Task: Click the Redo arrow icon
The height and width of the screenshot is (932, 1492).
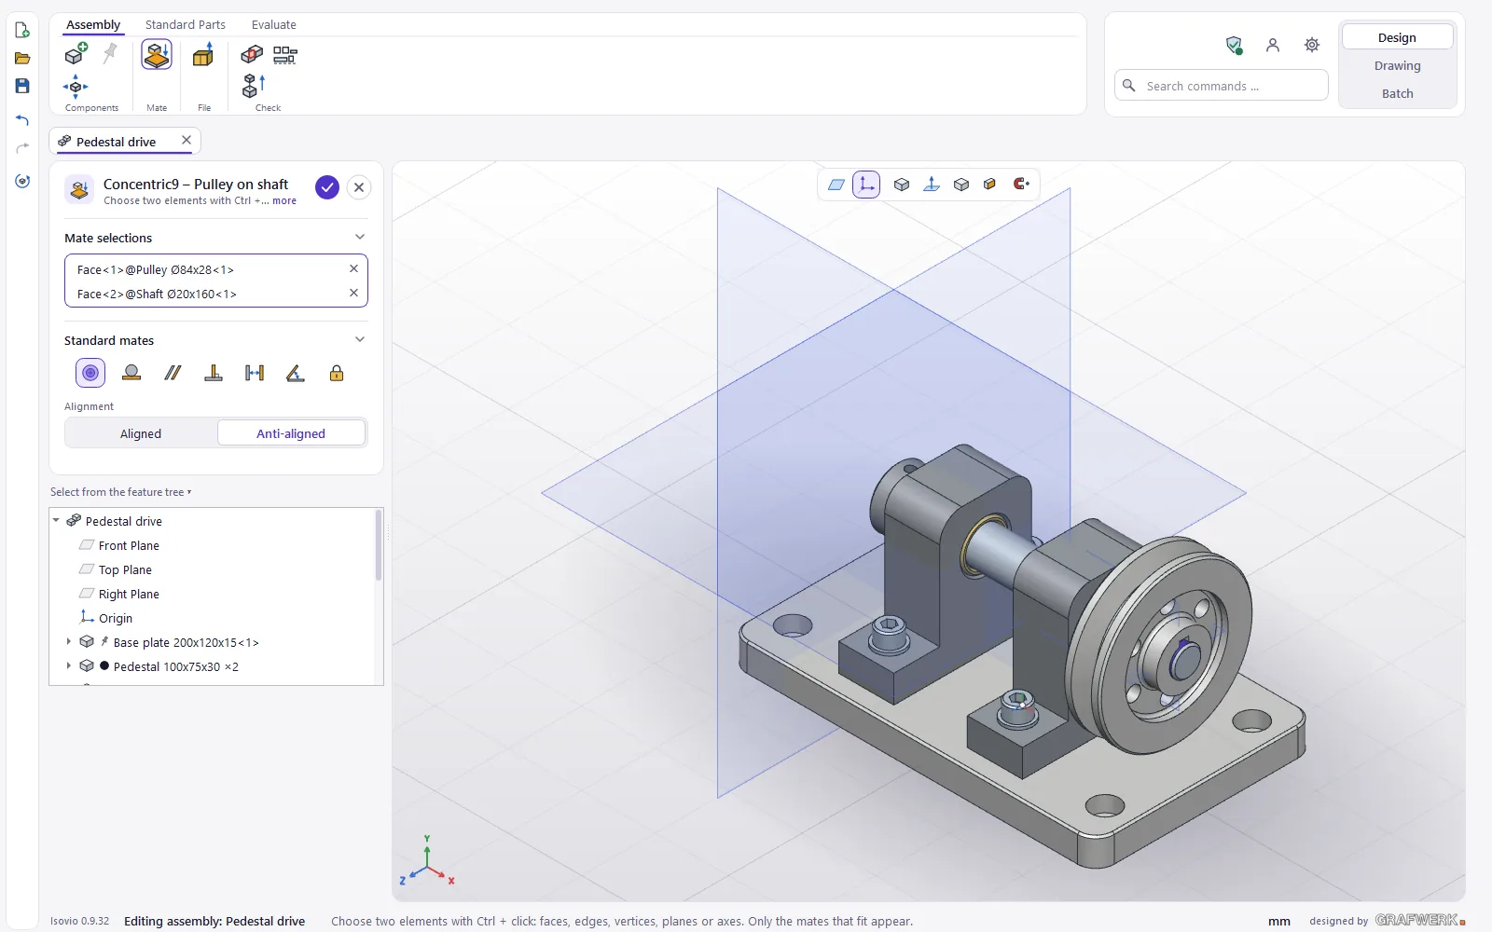Action: point(22,148)
